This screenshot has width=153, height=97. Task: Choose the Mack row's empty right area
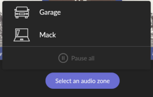click(x=103, y=35)
